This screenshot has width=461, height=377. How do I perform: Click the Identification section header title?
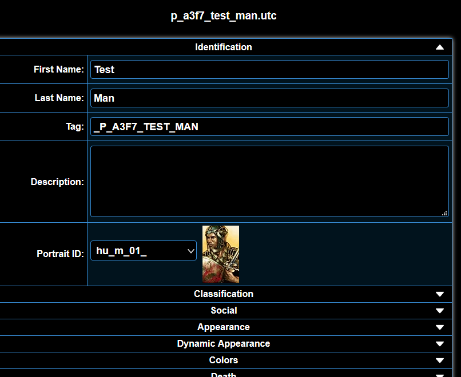tap(224, 47)
